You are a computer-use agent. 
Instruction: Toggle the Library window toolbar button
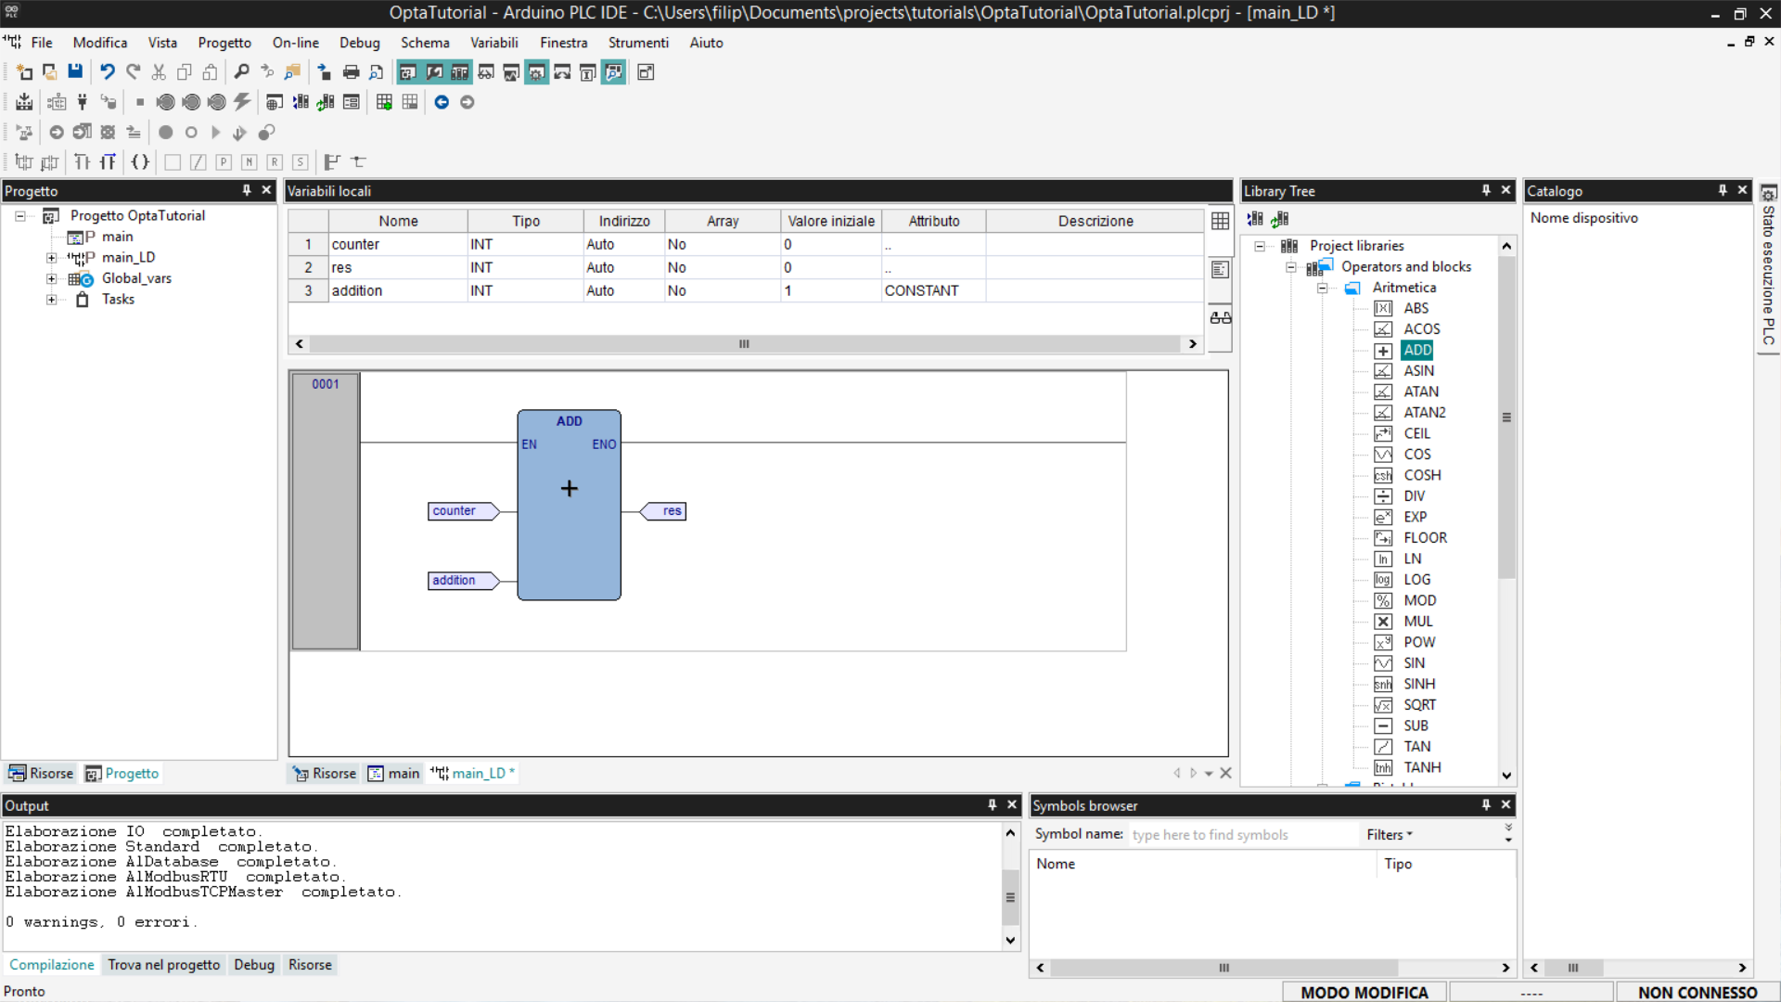[x=460, y=72]
